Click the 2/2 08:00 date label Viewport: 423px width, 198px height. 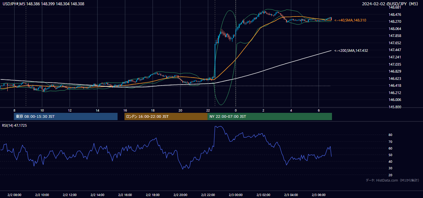[14, 195]
